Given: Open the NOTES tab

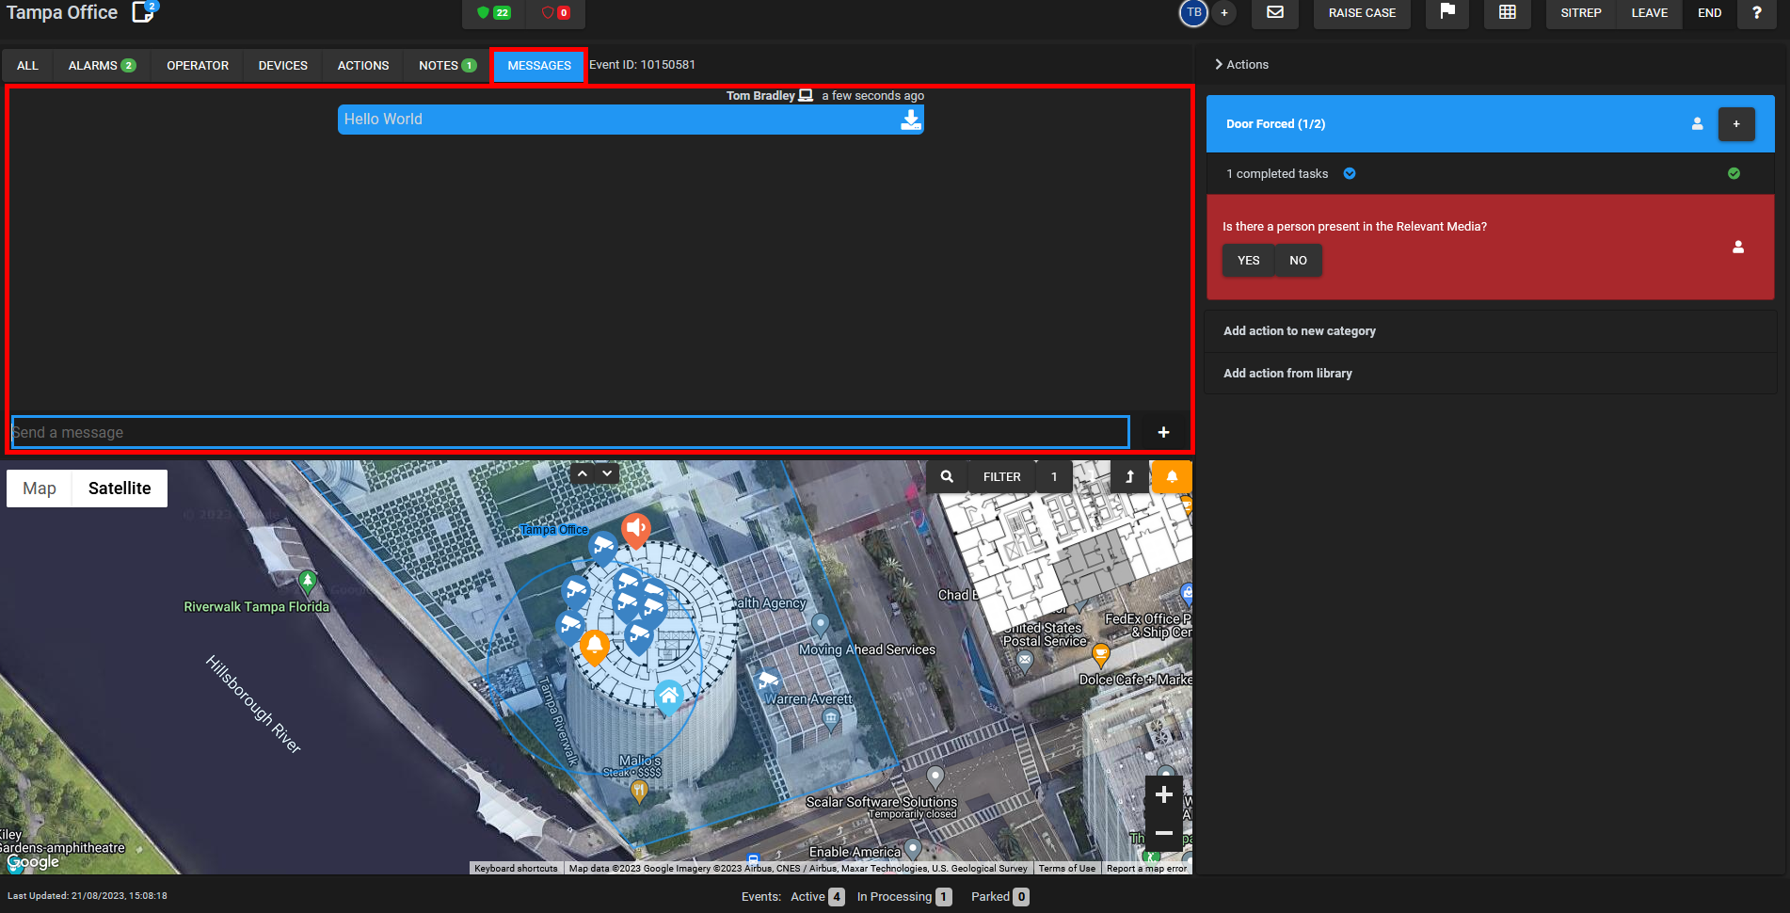Looking at the screenshot, I should 447,66.
